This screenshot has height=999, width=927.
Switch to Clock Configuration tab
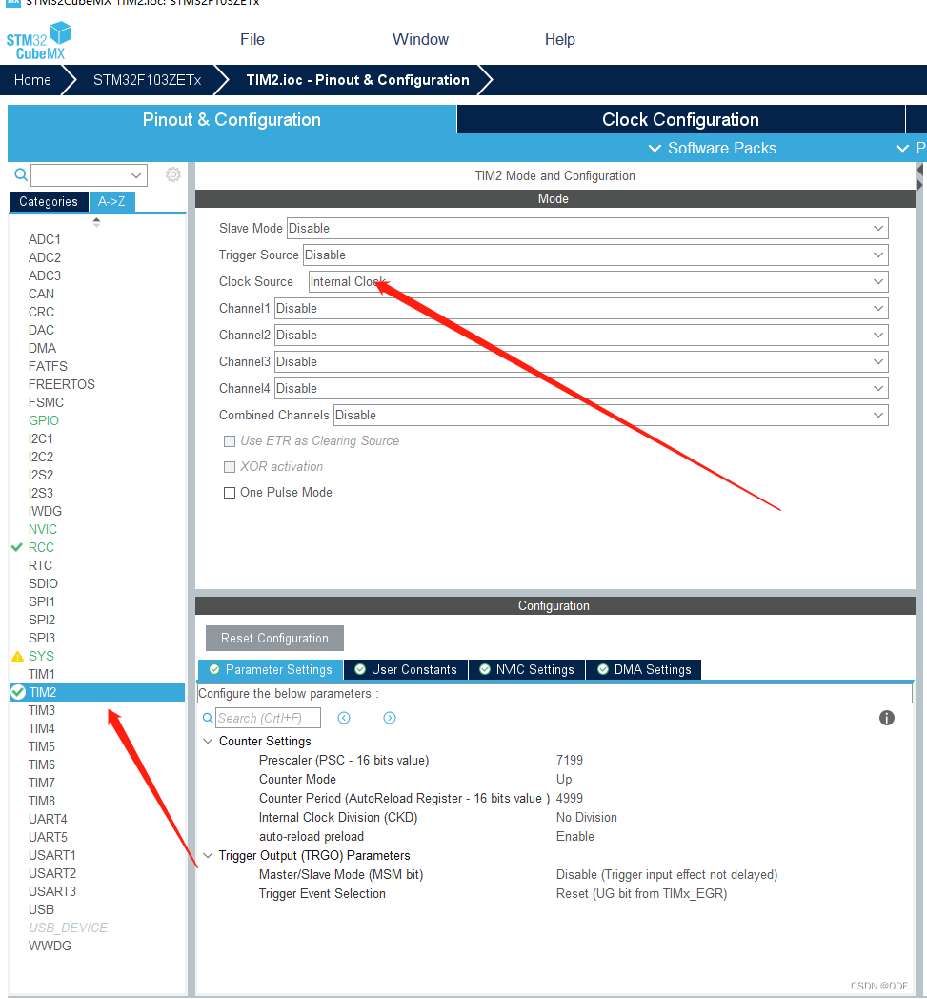[x=680, y=120]
